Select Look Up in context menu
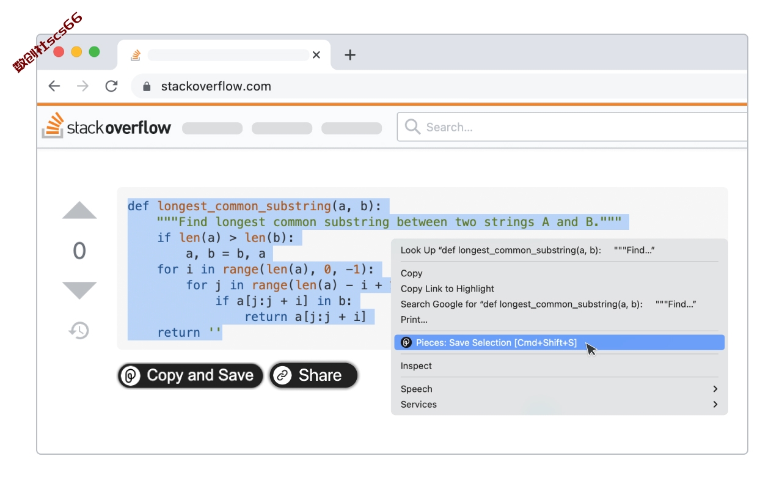This screenshot has width=782, height=489. [559, 251]
